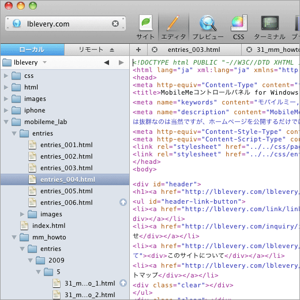Add a new document tab with plus
Screen dimensions: 300x300
coord(138,50)
